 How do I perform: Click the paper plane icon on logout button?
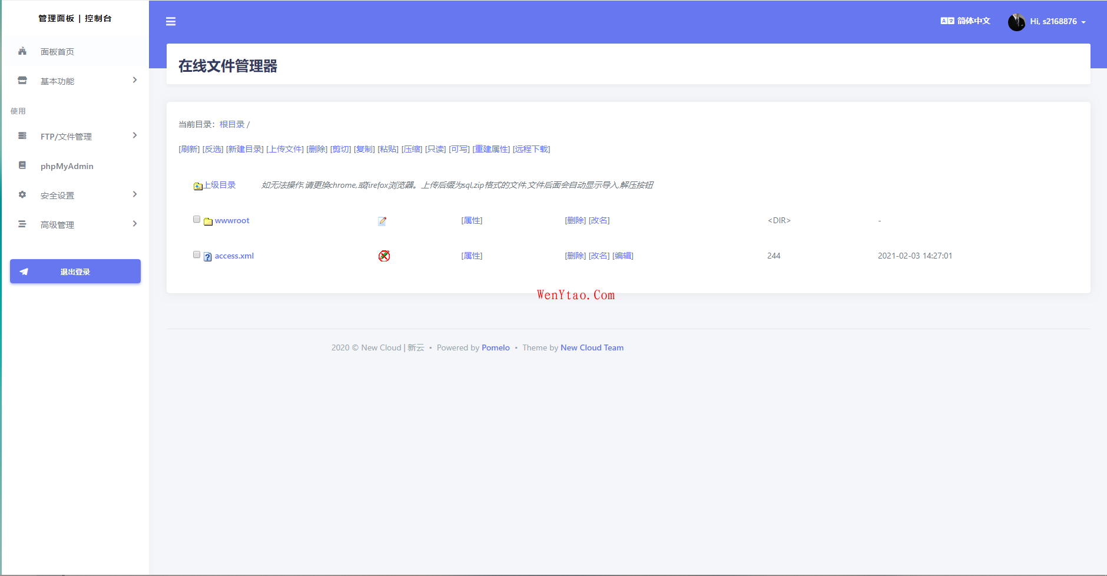pos(24,272)
